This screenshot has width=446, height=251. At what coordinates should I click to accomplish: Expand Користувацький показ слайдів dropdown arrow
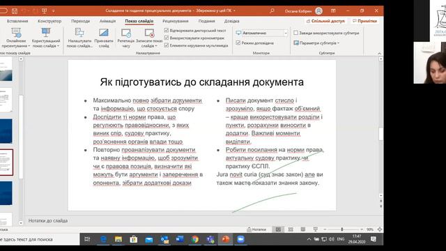click(x=59, y=46)
